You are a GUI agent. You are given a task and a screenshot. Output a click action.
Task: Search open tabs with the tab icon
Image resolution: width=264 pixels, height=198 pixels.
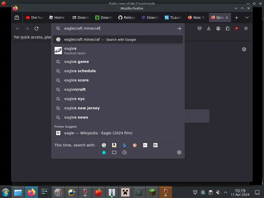114,152
